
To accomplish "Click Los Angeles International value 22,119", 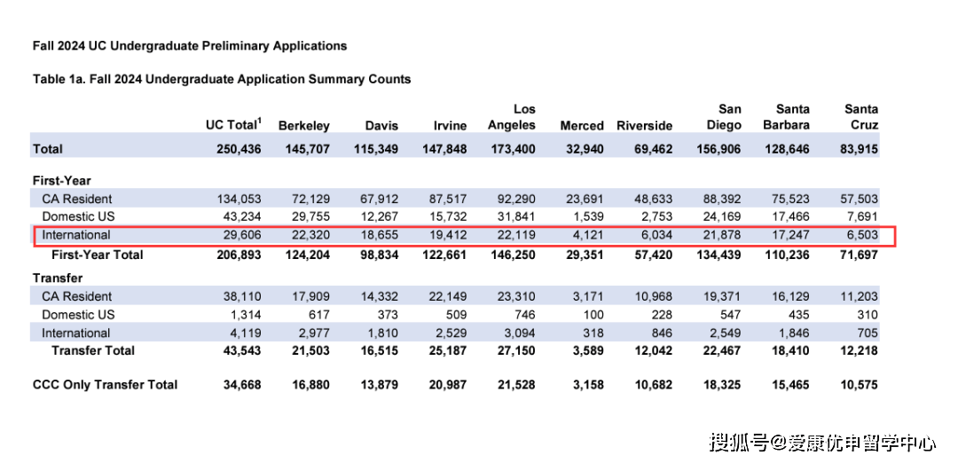I will pos(517,234).
